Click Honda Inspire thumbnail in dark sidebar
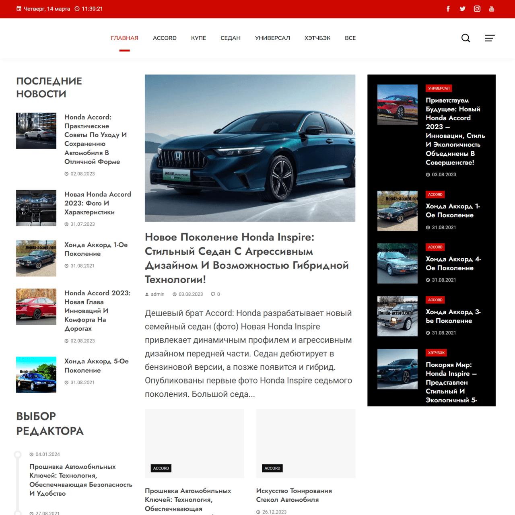Viewport: 515px width, 515px height. pyautogui.click(x=398, y=369)
